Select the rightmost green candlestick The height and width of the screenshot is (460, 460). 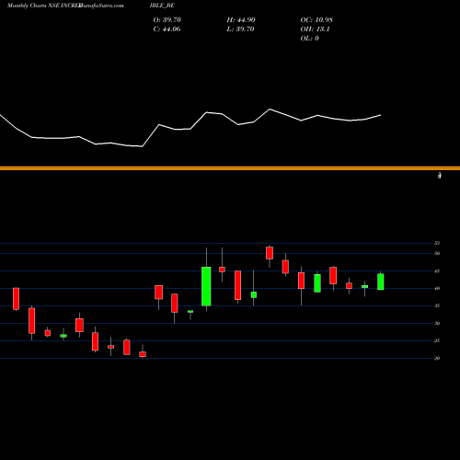pyautogui.click(x=381, y=282)
